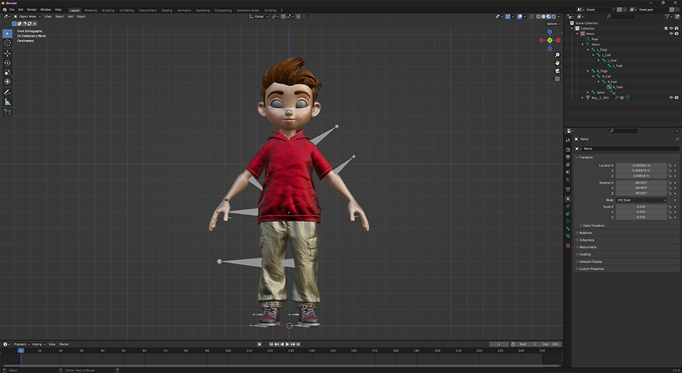Disable Boy_1_001 in renders camera icon
This screenshot has width=682, height=373.
tap(677, 97)
